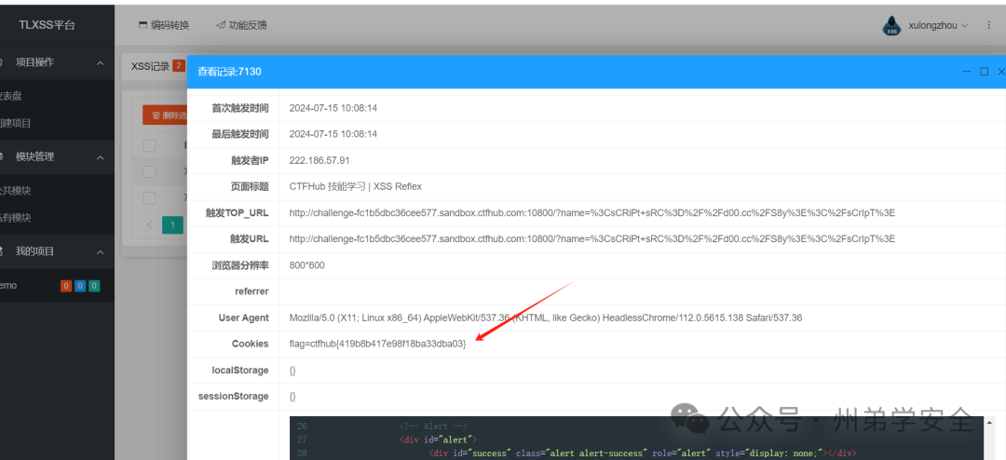Click the orange 0 badge beside demo
Image resolution: width=1006 pixels, height=460 pixels.
pyautogui.click(x=65, y=286)
